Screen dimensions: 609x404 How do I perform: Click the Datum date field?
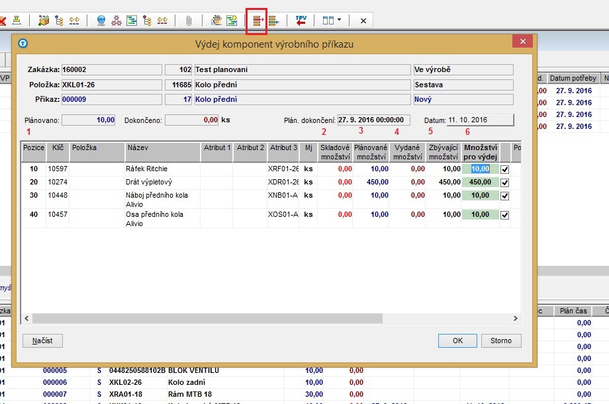click(481, 120)
